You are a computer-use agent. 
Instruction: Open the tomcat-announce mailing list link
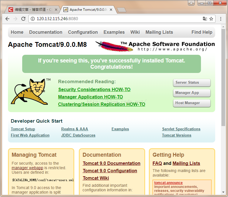[169, 183]
